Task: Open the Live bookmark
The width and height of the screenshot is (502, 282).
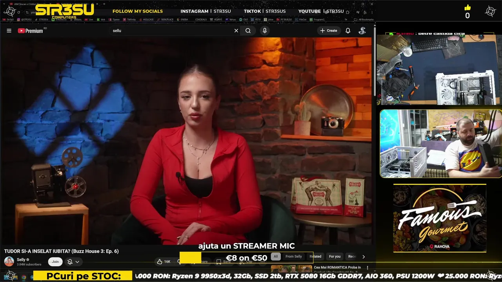Action: (89, 19)
